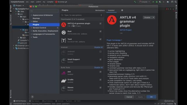Click the Rust plugin icon

point(64,33)
